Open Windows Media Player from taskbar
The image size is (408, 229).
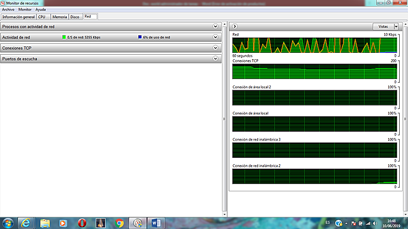pos(63,223)
